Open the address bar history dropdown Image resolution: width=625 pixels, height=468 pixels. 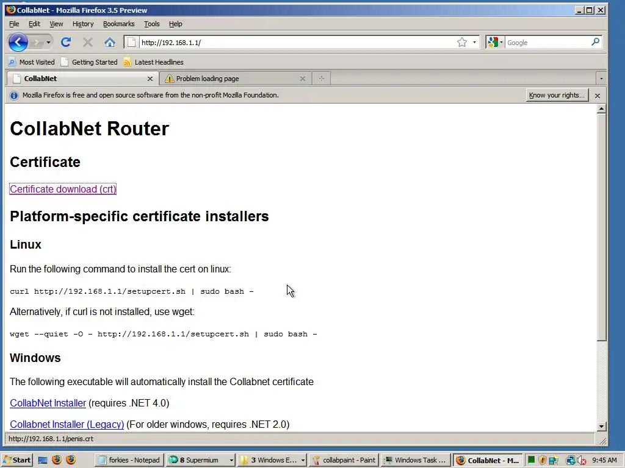(474, 42)
